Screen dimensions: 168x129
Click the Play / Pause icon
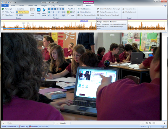[44, 10]
